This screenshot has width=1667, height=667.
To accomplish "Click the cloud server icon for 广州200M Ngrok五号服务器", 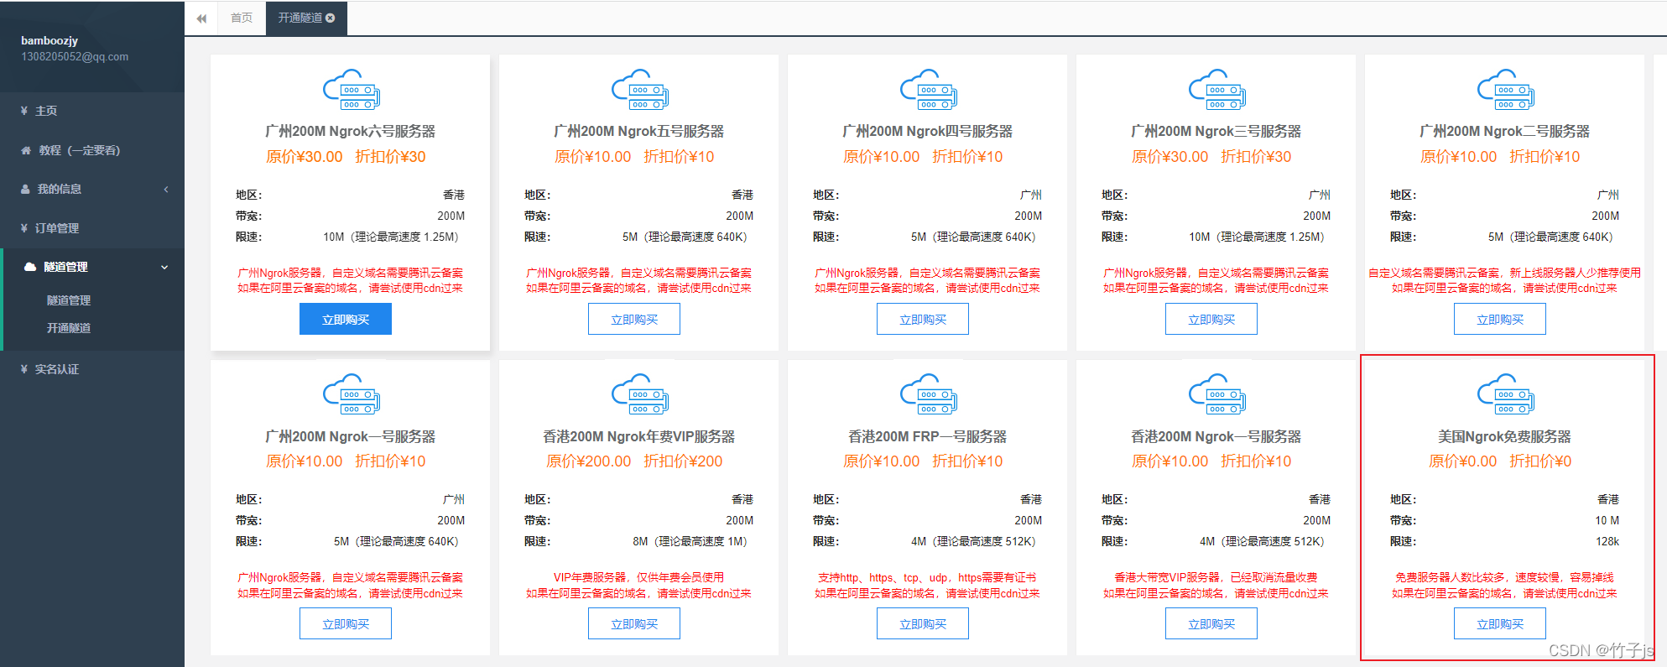I will pyautogui.click(x=640, y=90).
